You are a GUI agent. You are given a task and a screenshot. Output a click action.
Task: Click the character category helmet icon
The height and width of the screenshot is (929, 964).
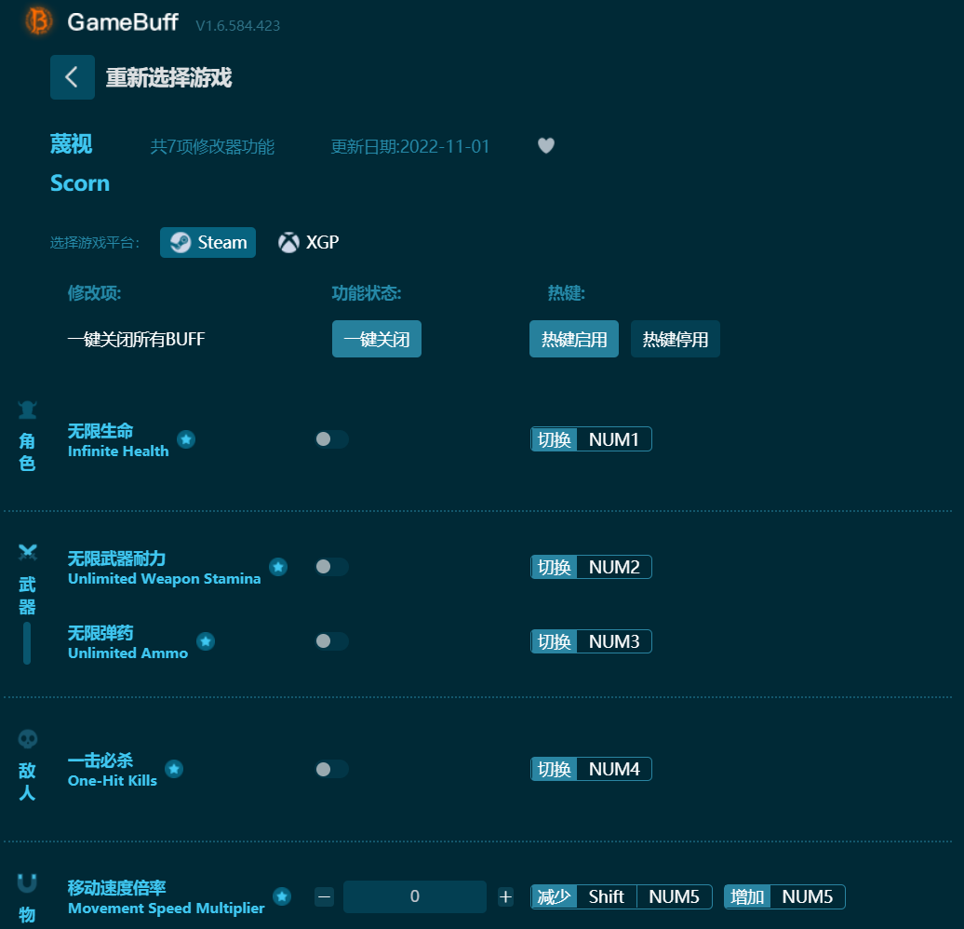click(27, 410)
